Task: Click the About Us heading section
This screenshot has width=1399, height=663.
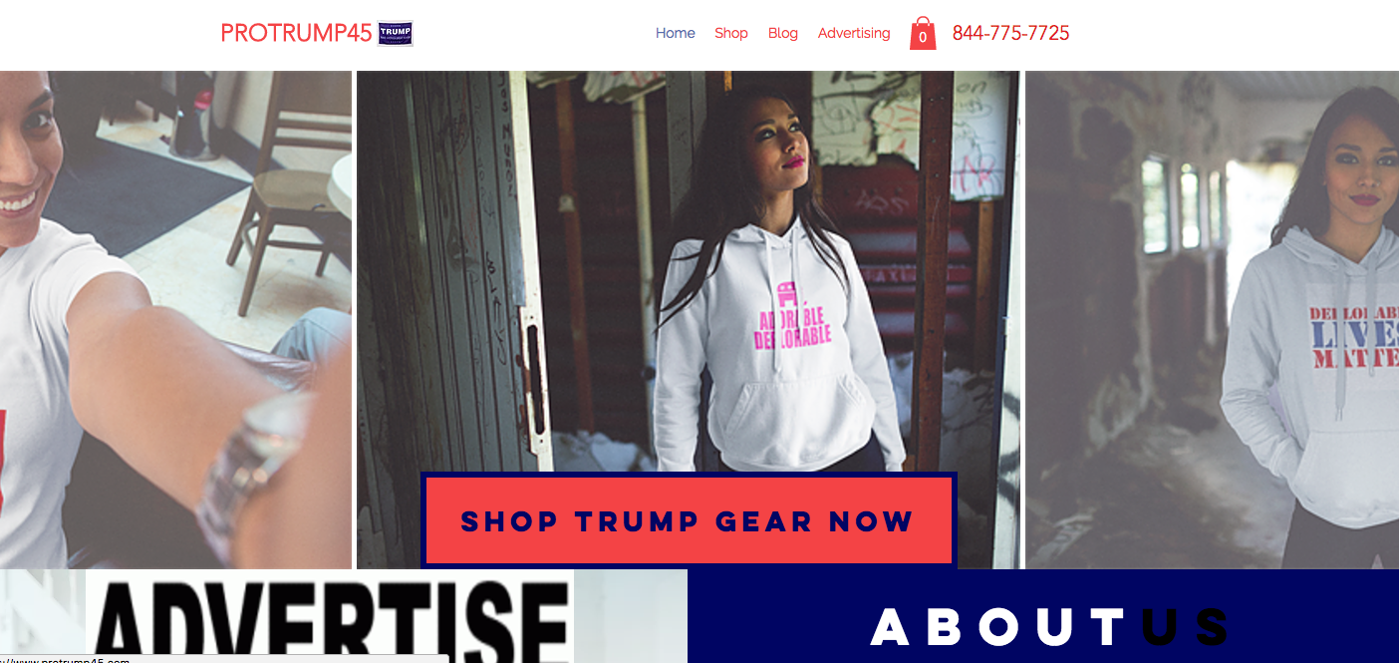Action: (x=1049, y=627)
